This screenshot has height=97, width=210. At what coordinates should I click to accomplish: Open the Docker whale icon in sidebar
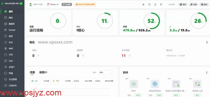(x=6, y=30)
